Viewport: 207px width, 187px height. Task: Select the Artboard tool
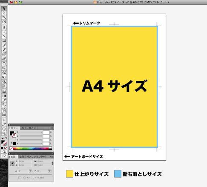(4, 120)
